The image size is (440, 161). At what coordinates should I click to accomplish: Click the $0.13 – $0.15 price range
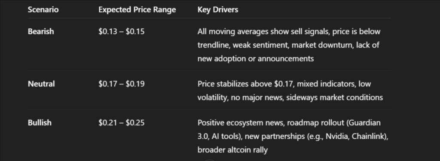pos(122,31)
